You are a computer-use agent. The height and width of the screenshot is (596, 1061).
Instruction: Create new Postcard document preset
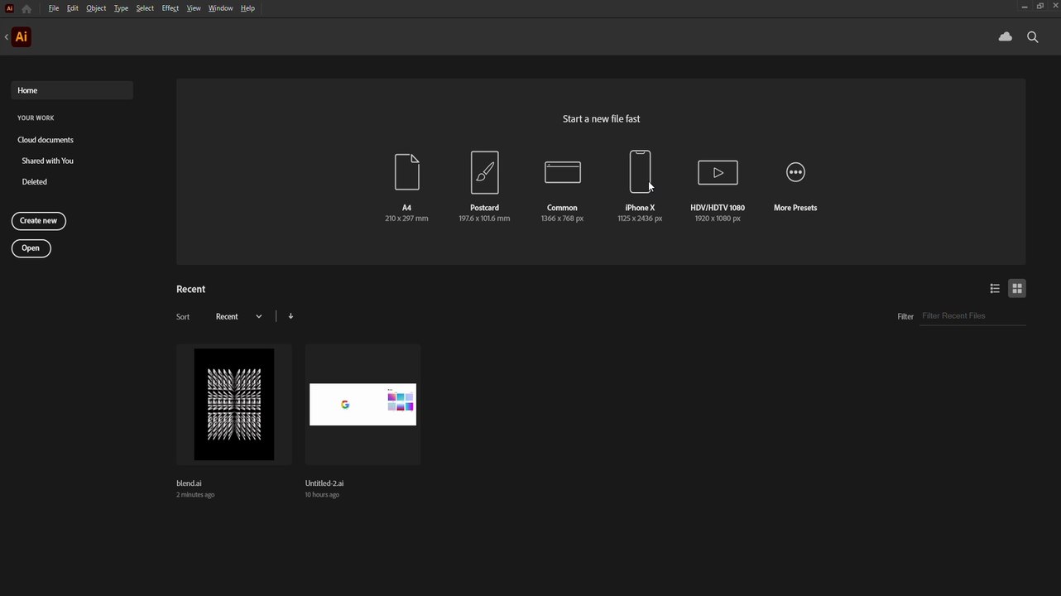484,187
